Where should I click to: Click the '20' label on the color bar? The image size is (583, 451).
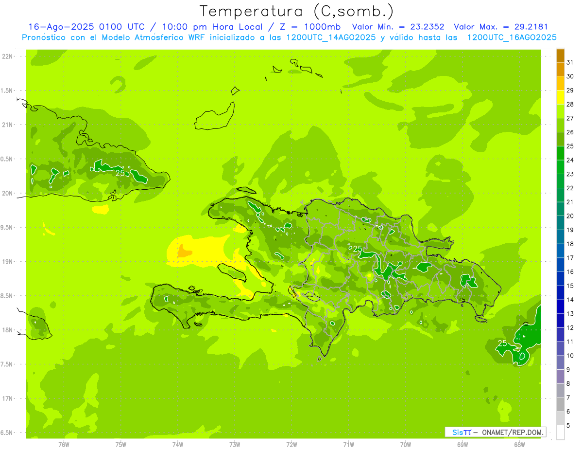coord(570,216)
